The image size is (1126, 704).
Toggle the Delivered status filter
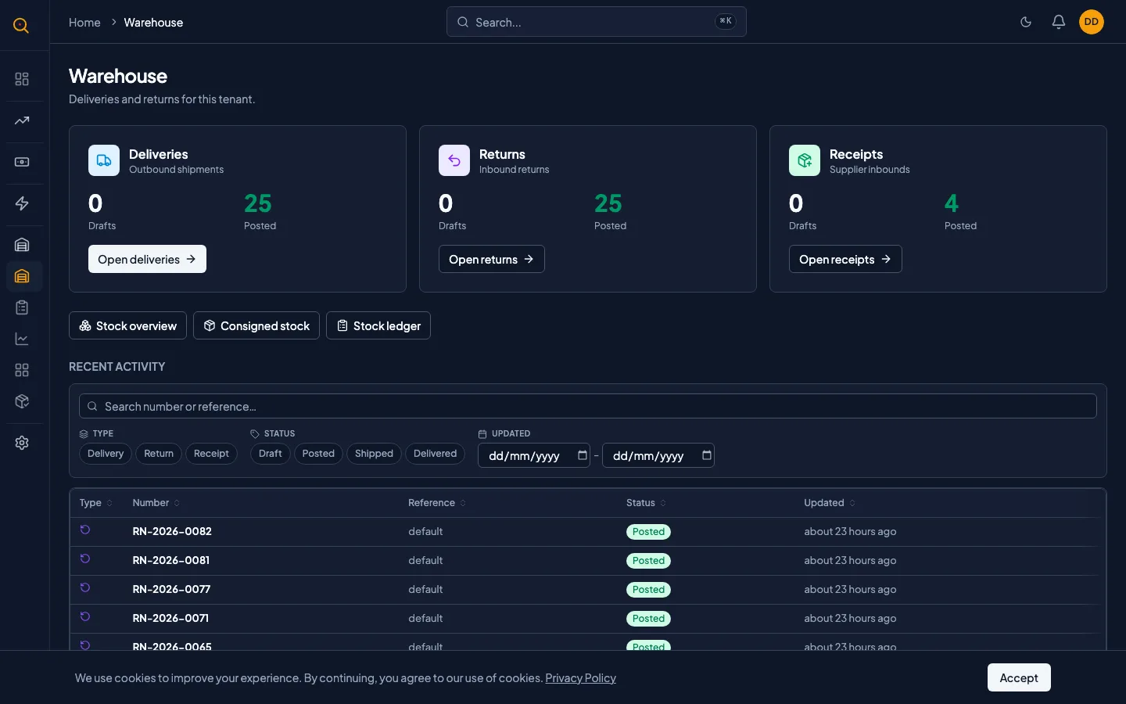[435, 454]
